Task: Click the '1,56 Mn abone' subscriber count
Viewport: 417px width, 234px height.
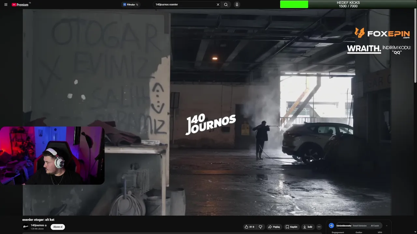Action: (x=37, y=229)
